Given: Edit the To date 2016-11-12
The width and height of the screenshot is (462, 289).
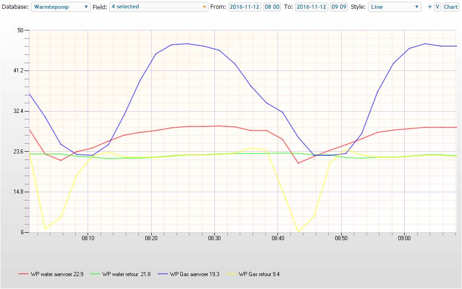Looking at the screenshot, I should click(311, 7).
